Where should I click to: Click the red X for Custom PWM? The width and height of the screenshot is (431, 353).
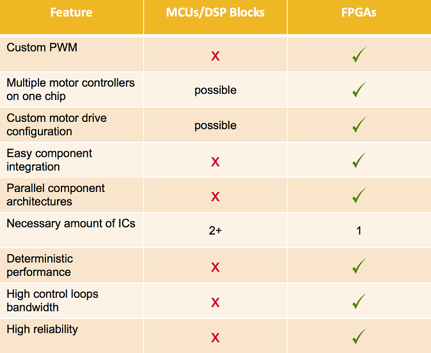[x=215, y=56]
